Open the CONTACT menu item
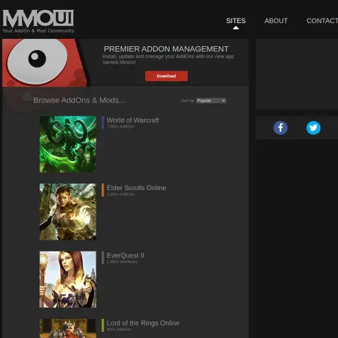This screenshot has height=338, width=338. pos(322,20)
